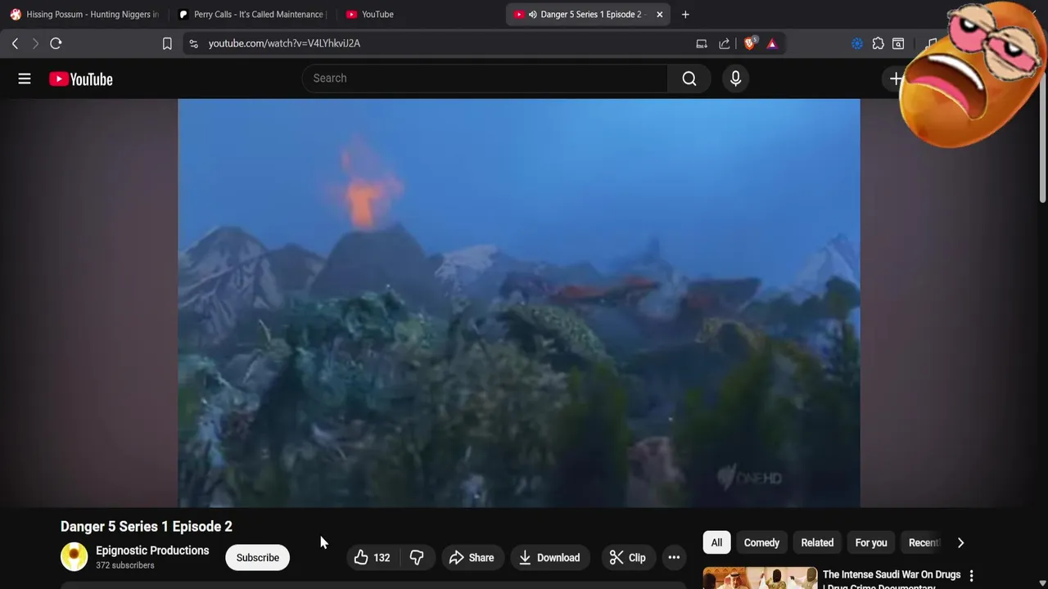Close the Danger 5 Series 1 tab

[659, 14]
